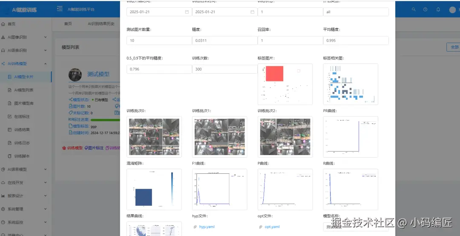The width and height of the screenshot is (460, 236).
Task: Open the PR曲线 chart thumbnail
Action: 351,137
